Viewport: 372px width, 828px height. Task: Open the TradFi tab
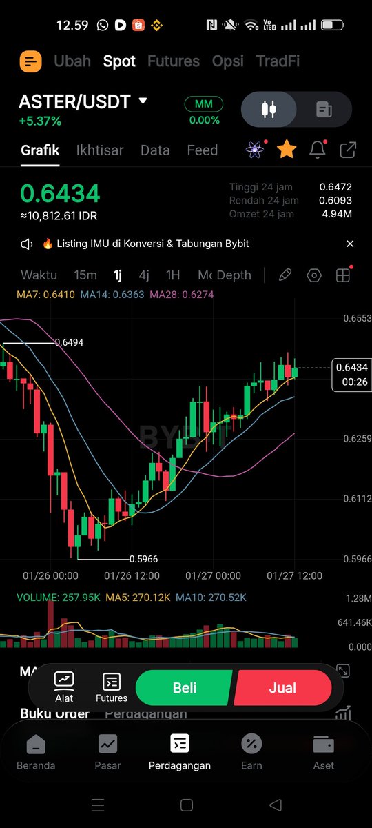278,61
